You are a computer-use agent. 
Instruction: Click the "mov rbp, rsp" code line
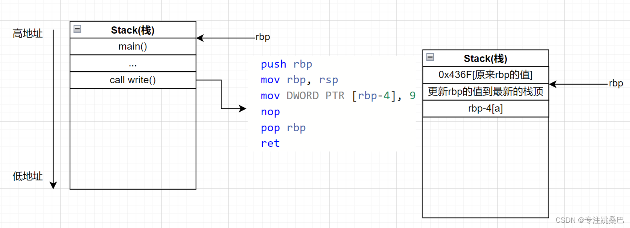tap(299, 80)
